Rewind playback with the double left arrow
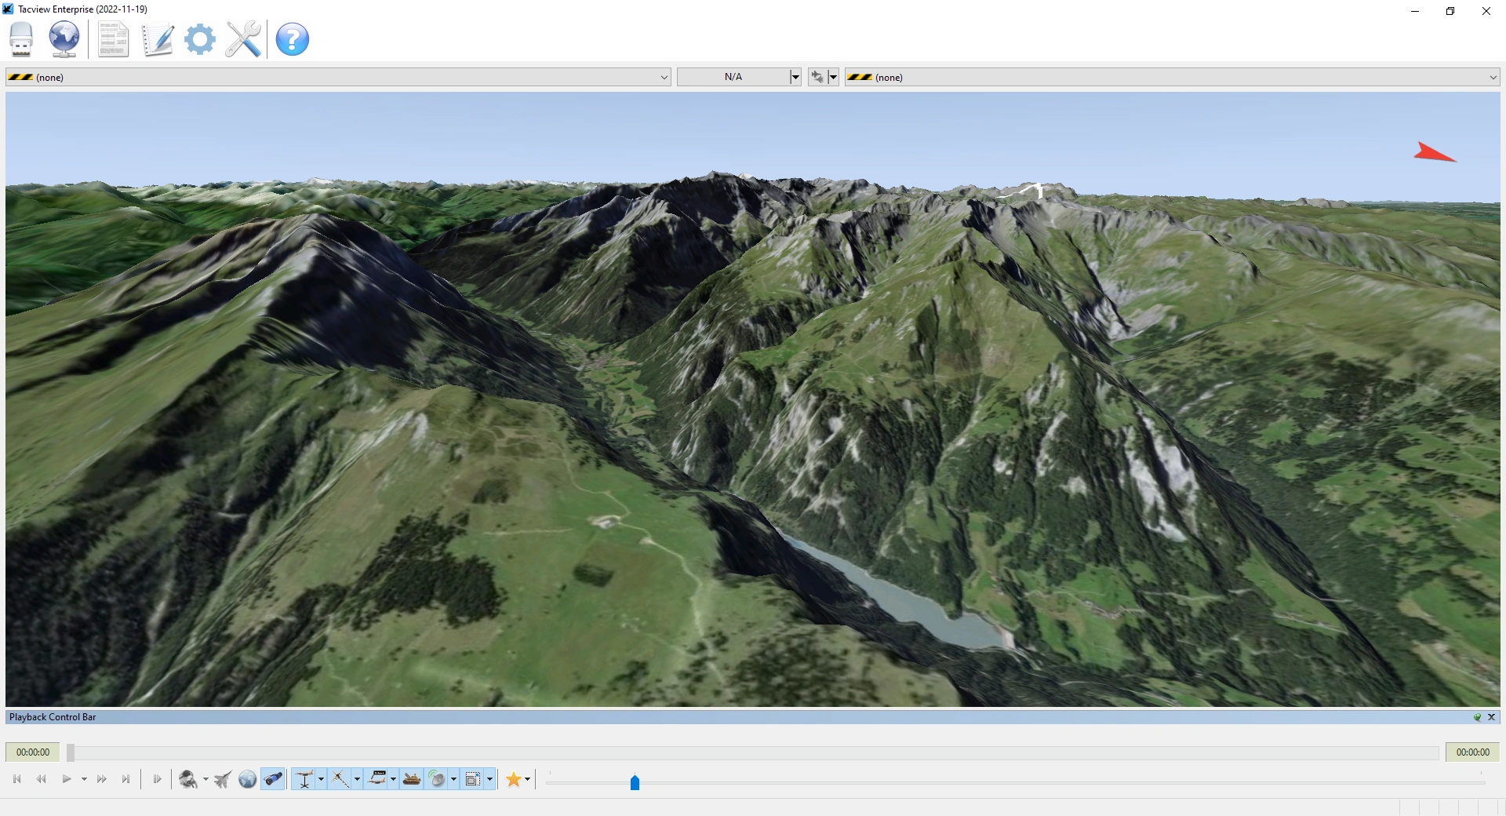 [42, 779]
